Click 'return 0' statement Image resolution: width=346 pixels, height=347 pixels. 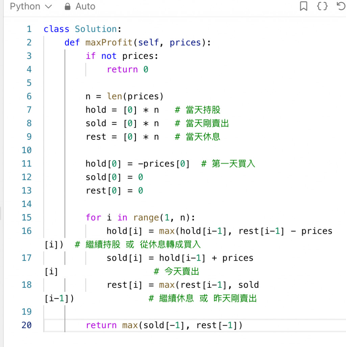pos(128,69)
